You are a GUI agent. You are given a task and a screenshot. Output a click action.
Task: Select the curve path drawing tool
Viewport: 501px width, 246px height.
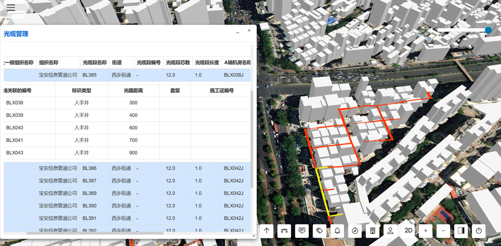coord(284,231)
